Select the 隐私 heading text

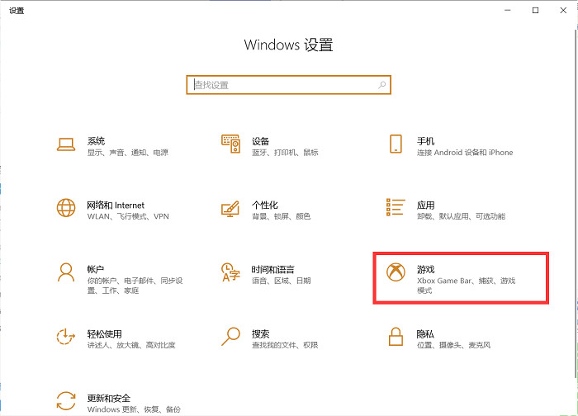click(x=425, y=333)
